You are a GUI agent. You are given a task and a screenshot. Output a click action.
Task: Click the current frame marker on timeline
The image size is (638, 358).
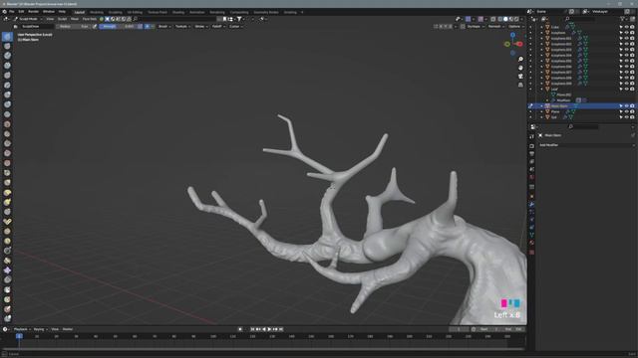[19, 336]
